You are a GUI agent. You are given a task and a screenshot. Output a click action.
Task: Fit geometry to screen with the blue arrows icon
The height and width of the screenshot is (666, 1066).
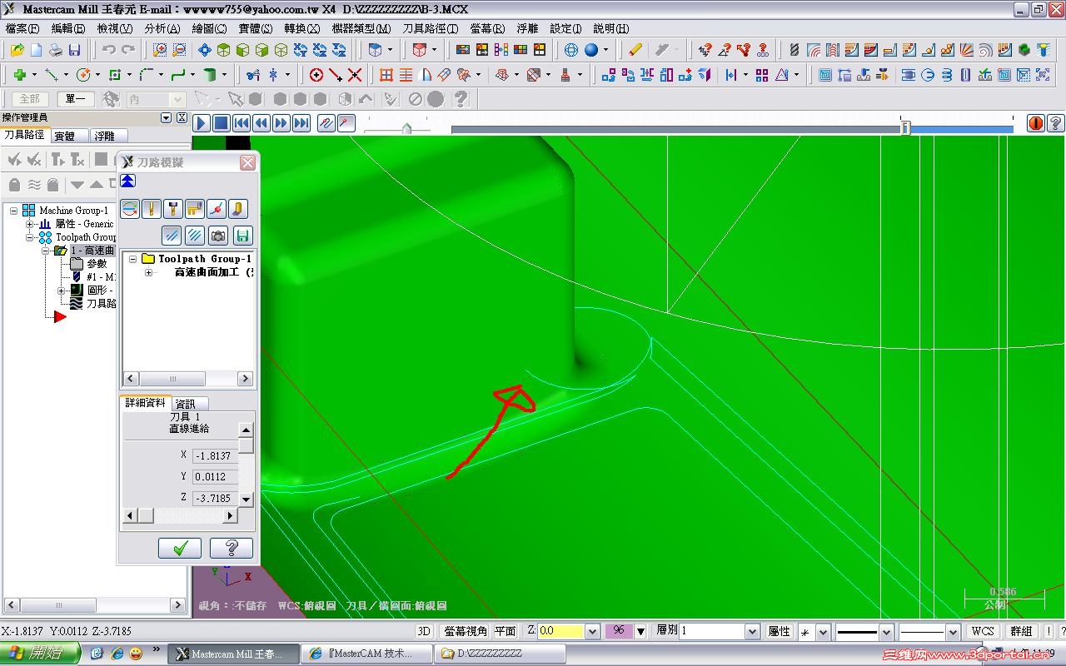tap(203, 50)
